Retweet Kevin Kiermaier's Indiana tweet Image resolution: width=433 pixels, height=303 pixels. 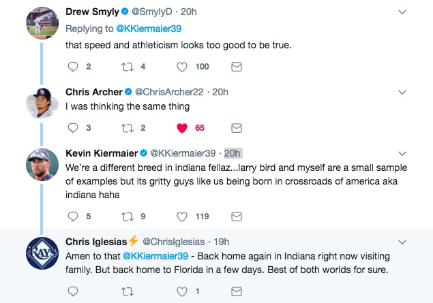coord(128,217)
